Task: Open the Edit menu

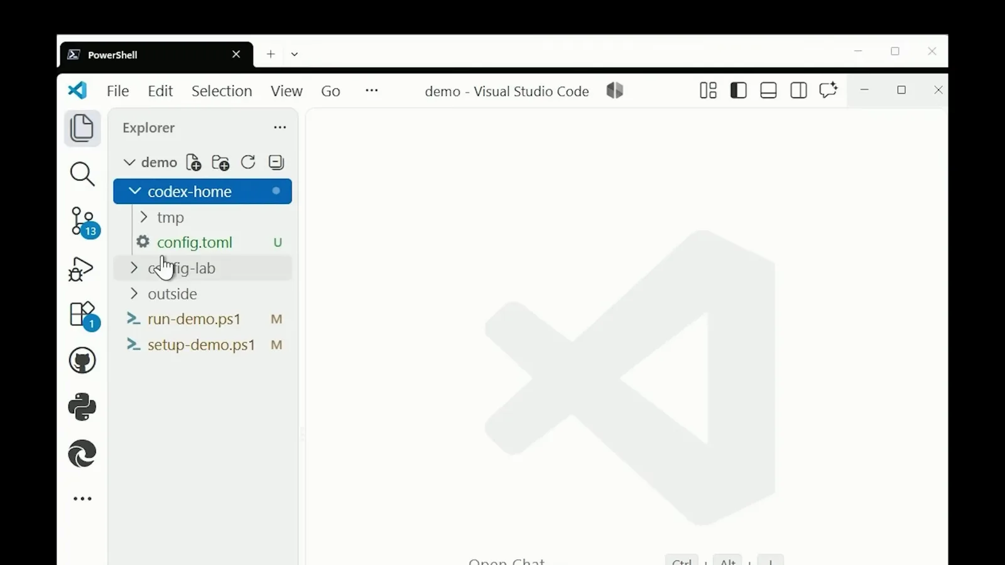Action: [x=160, y=91]
